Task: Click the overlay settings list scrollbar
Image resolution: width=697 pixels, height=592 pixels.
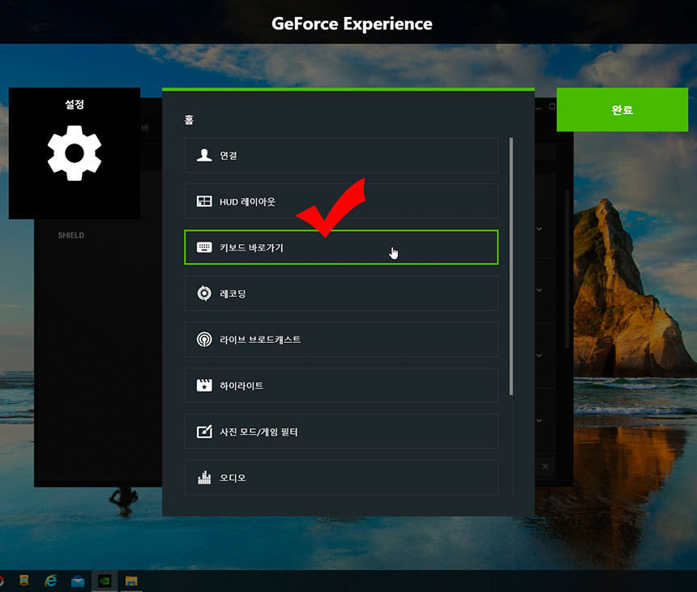Action: [x=511, y=266]
